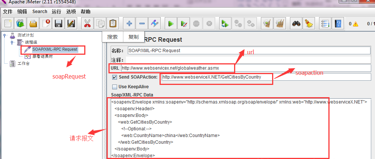Open the 编辑 menu
The image size is (375, 159).
coord(22,12)
